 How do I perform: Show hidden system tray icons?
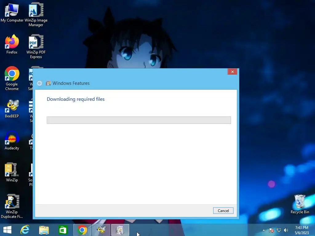click(264, 230)
